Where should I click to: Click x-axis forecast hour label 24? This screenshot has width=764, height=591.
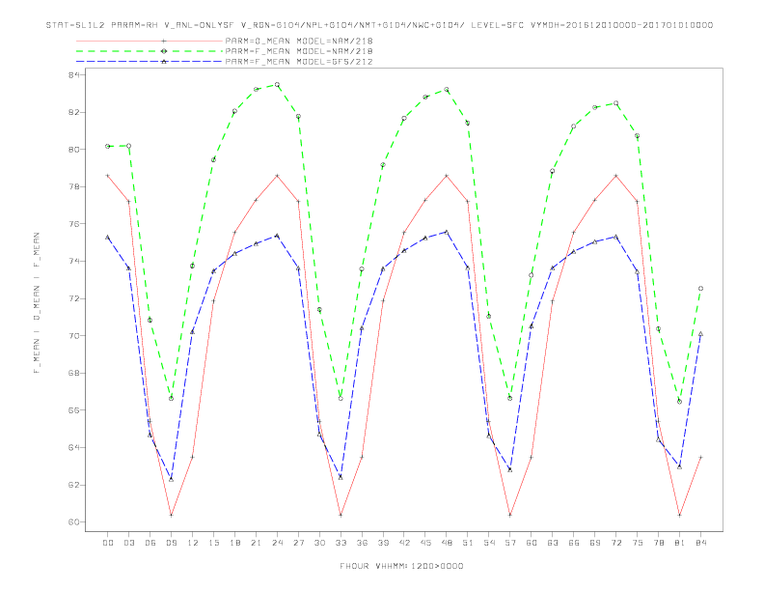pyautogui.click(x=277, y=543)
